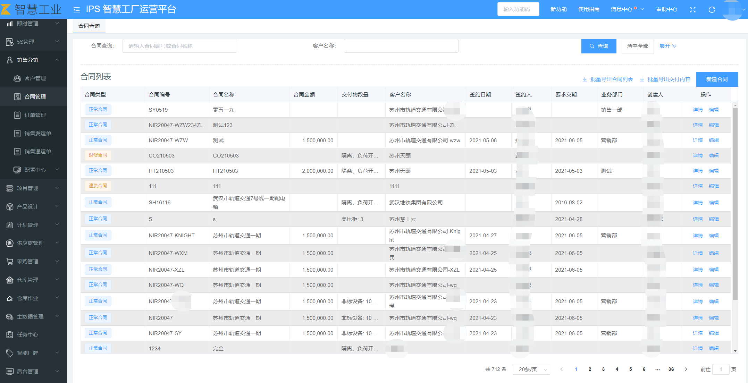Collapse the 销售分销 sidebar section
Image resolution: width=748 pixels, height=383 pixels.
(33, 60)
